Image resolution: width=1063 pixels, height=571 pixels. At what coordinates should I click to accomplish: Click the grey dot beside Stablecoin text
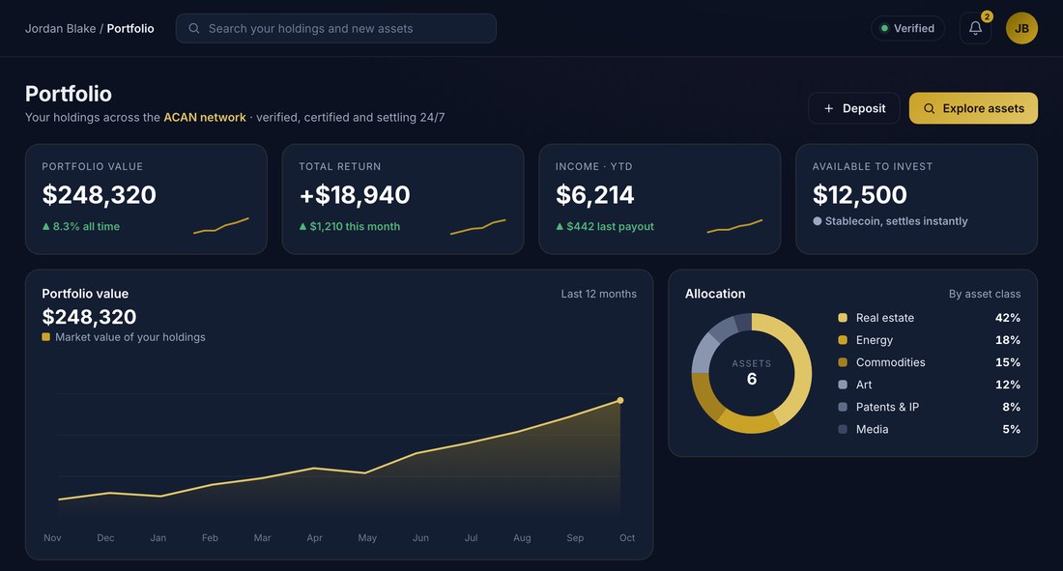[x=817, y=221]
